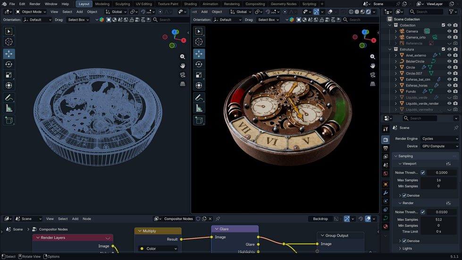Toggle perspective/orthographic grid icon in left viewport
Viewport: 462px width, 260px height.
click(183, 84)
